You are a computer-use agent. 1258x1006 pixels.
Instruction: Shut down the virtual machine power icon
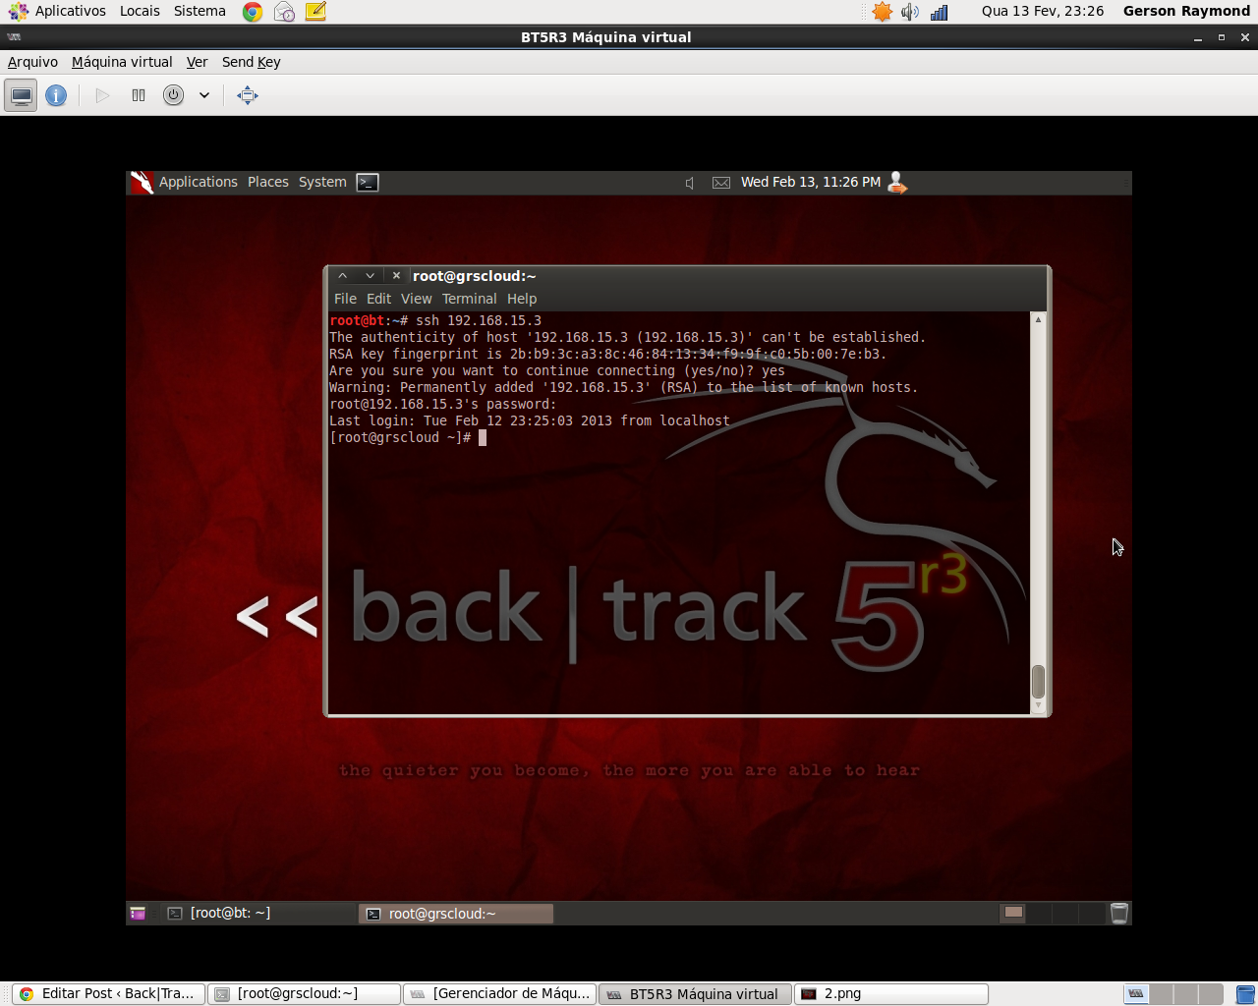[x=173, y=95]
